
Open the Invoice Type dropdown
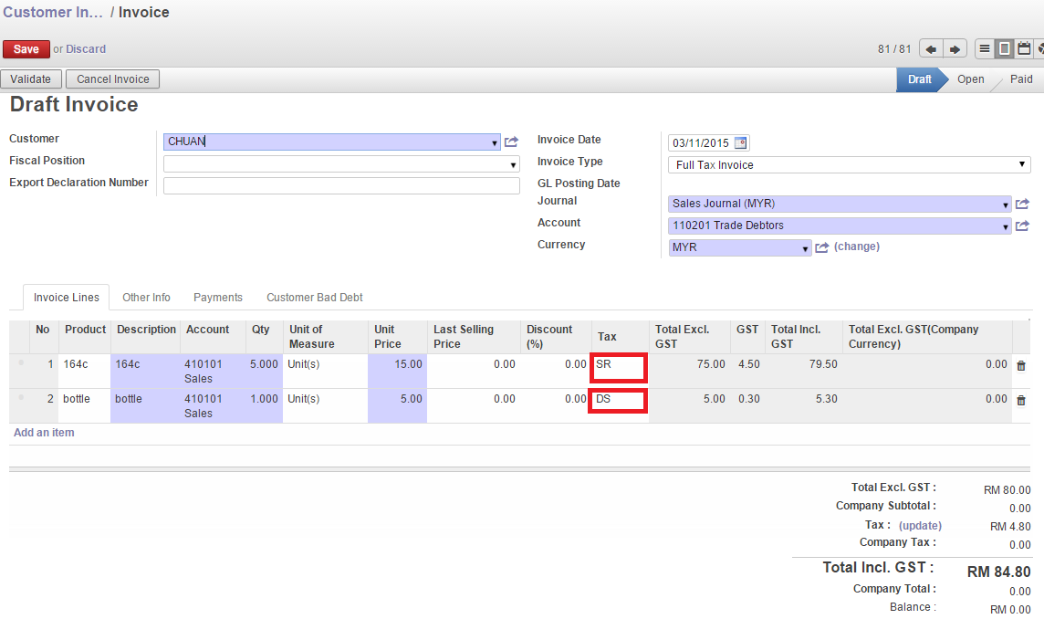coord(1022,164)
